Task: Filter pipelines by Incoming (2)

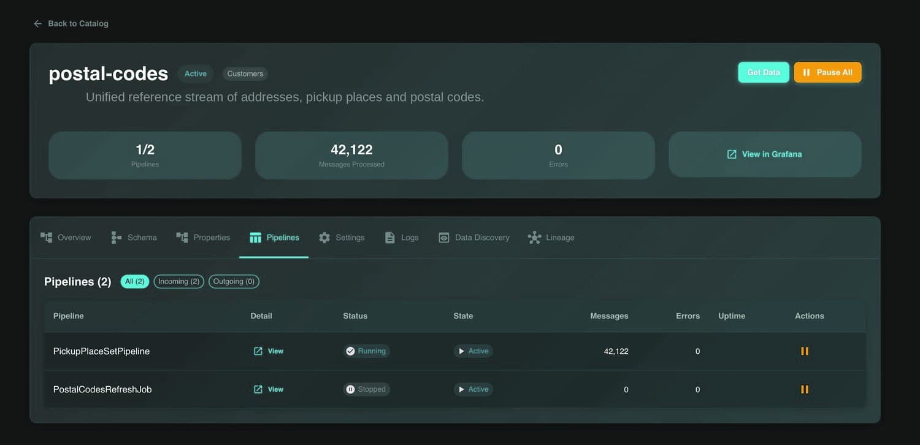Action: tap(178, 282)
